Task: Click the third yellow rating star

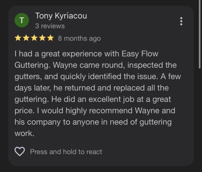Action: tap(34, 38)
